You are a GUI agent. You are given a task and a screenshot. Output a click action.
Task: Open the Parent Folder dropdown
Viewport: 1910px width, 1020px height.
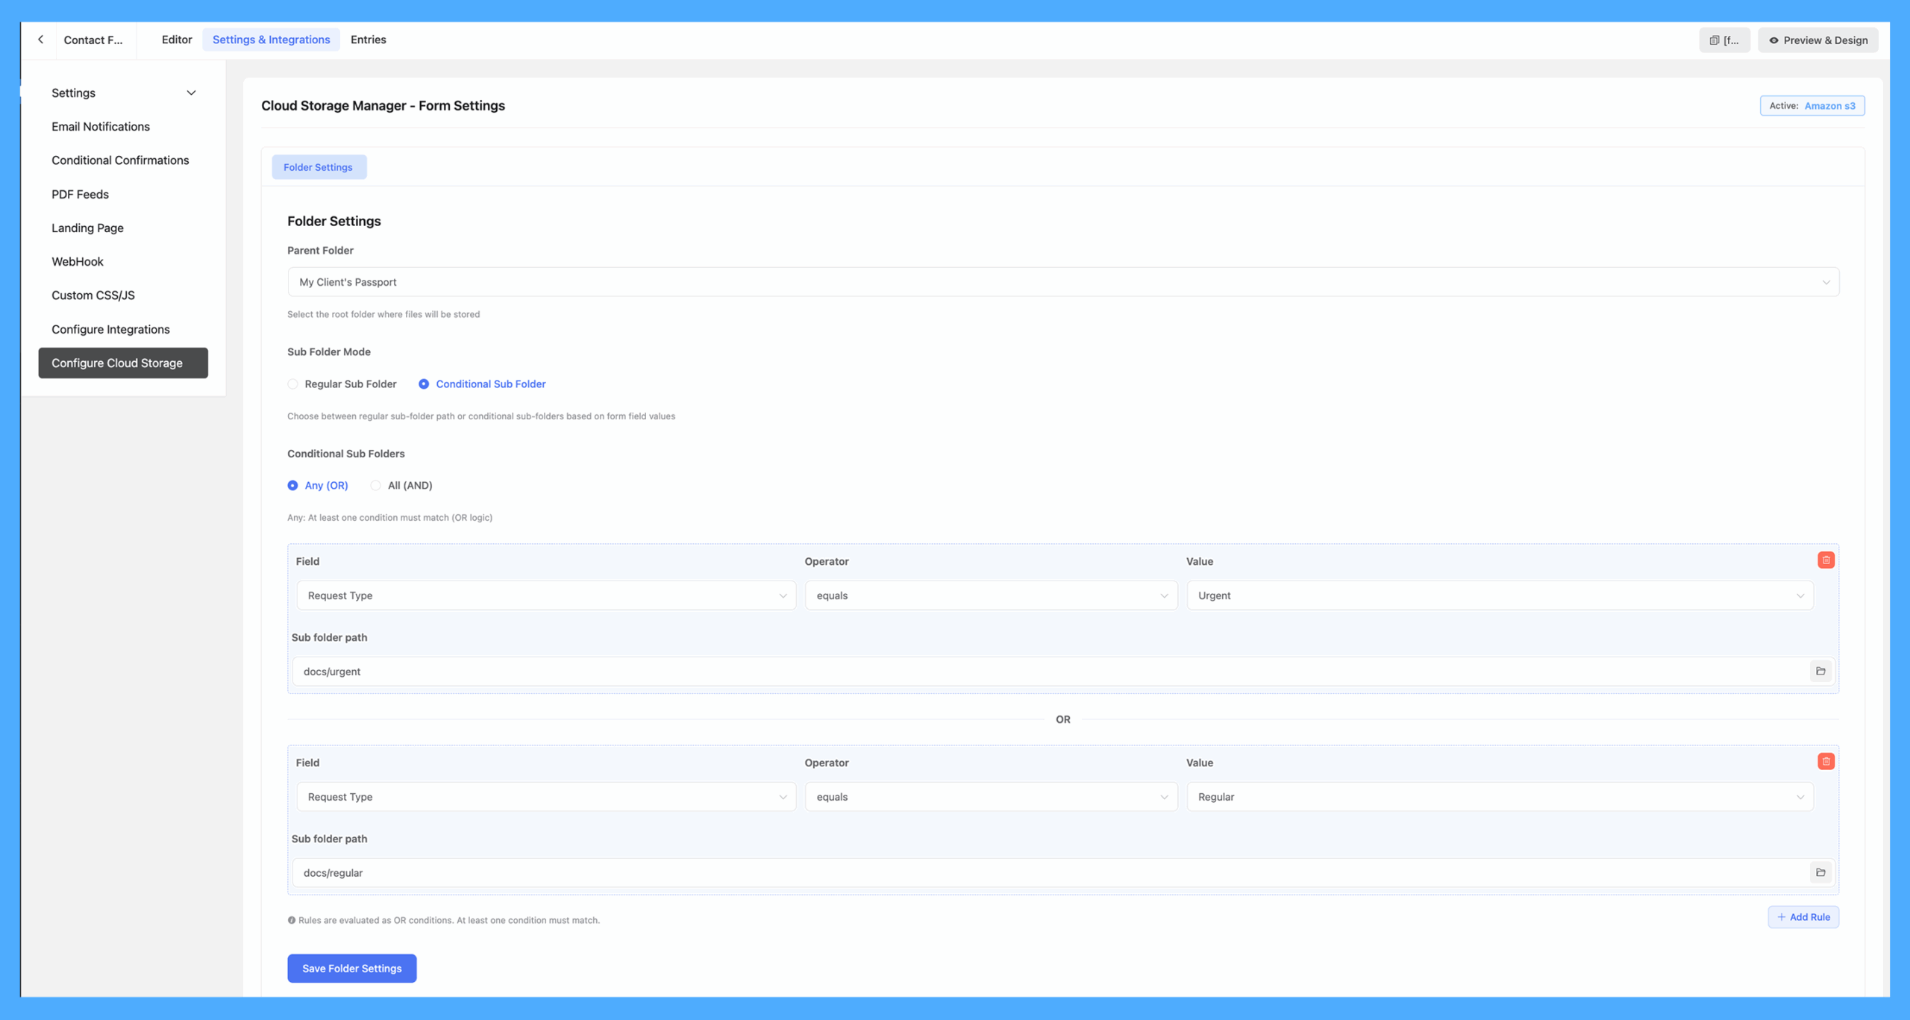click(1062, 282)
